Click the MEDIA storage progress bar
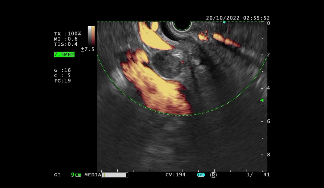 (x=115, y=175)
